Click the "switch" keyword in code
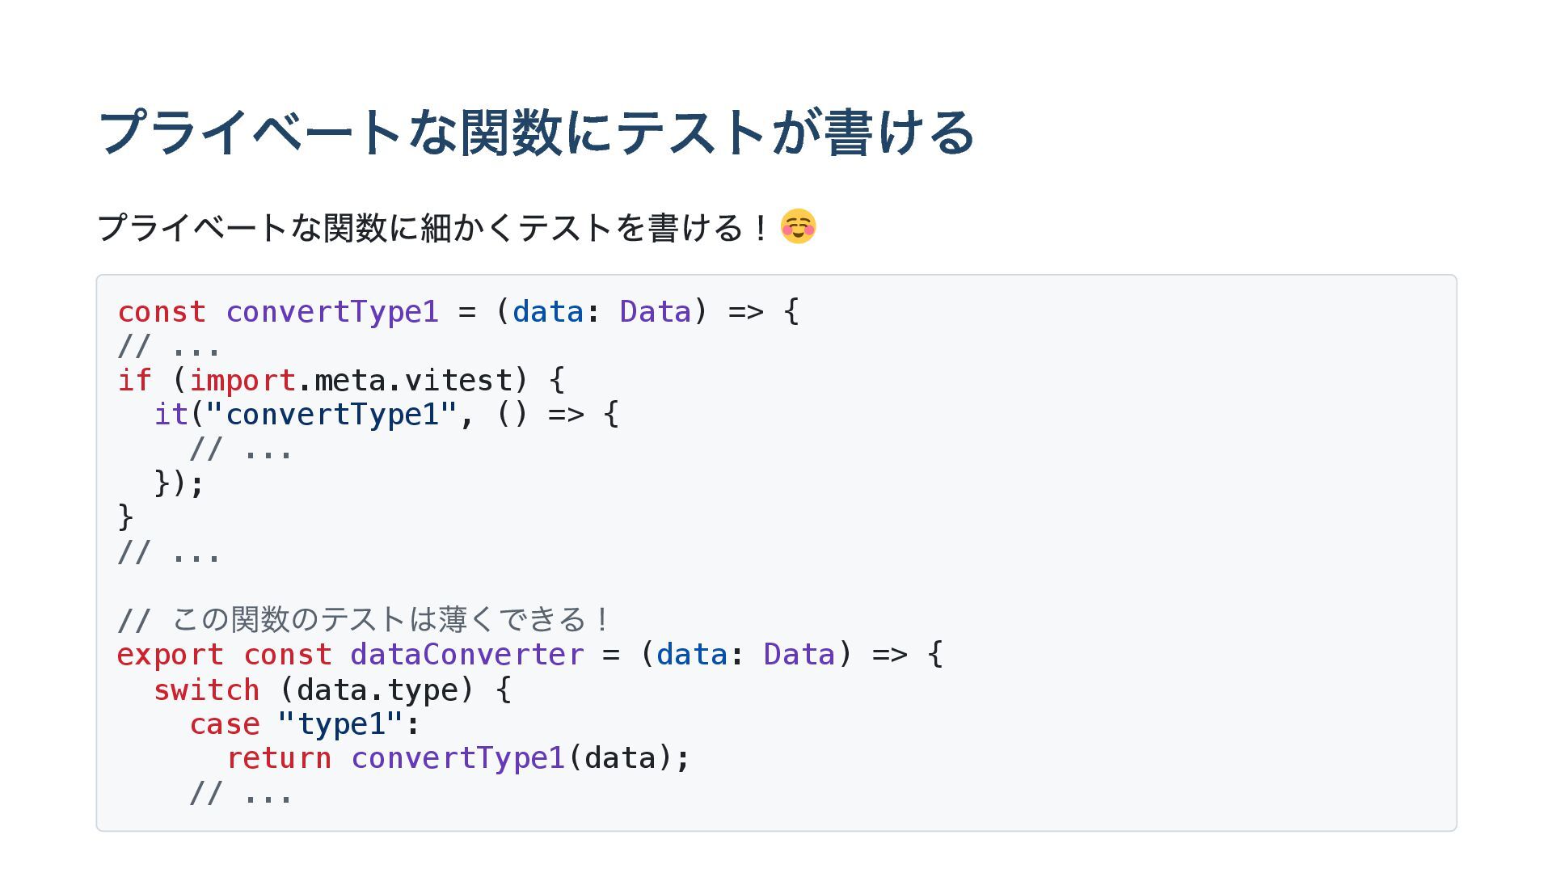Viewport: 1552px width, 873px height. coord(206,690)
